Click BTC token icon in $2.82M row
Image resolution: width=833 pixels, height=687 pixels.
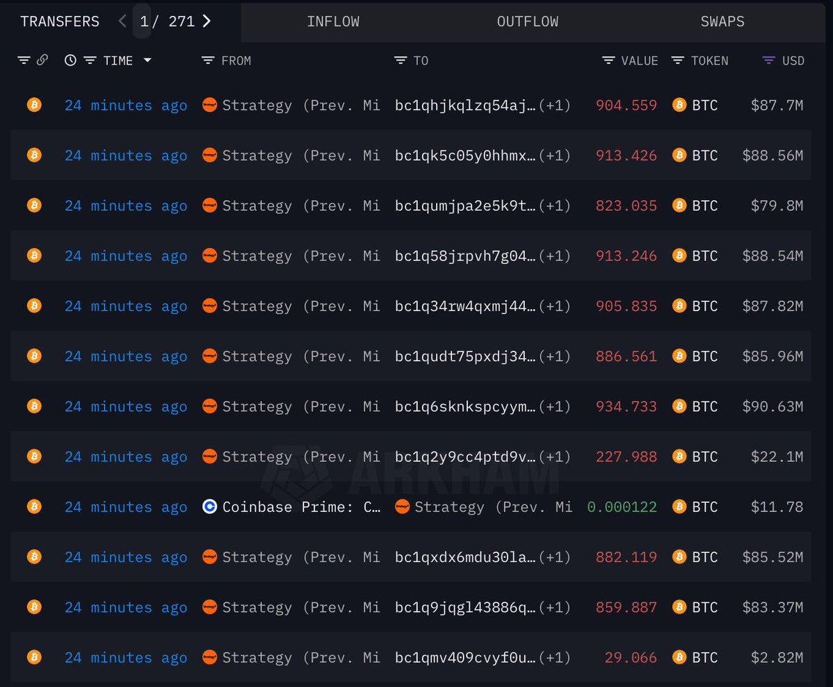[680, 657]
